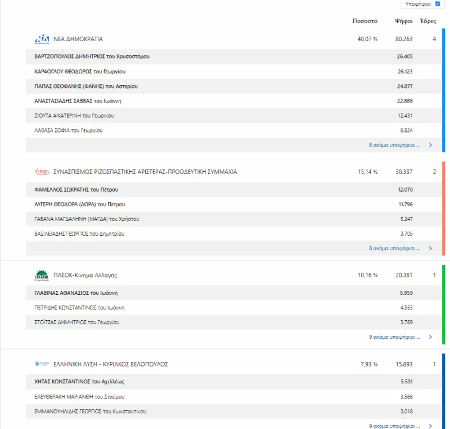
Task: Click candidate ΧΗΤΑΣ ΚΩΝΣΤΑΝΤΙΝΟΣ row
Action: coord(233,382)
